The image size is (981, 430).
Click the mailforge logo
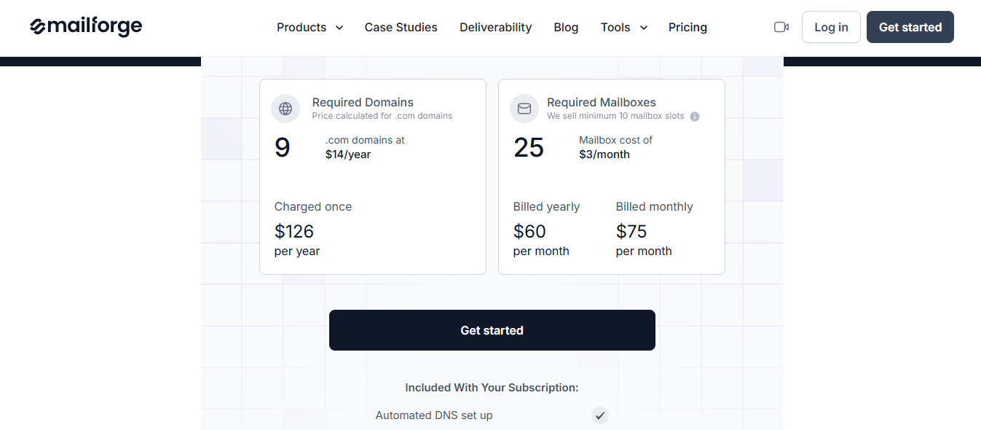coord(86,27)
